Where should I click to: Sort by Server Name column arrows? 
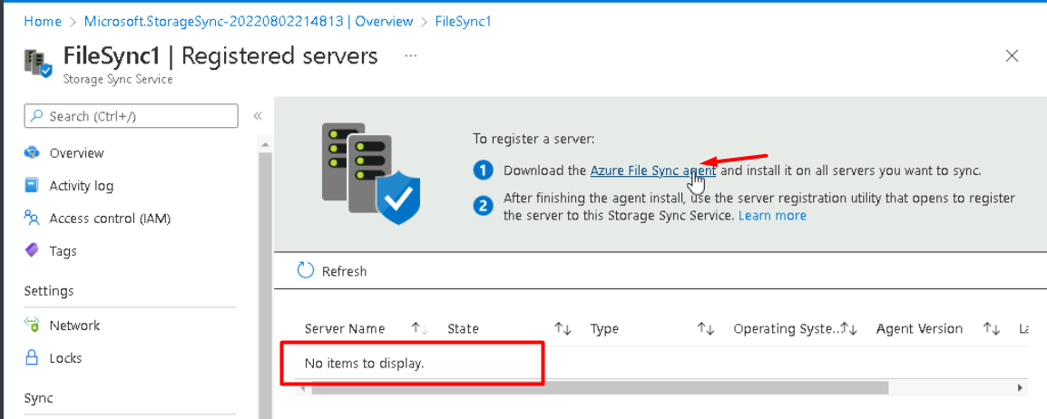[x=419, y=328]
